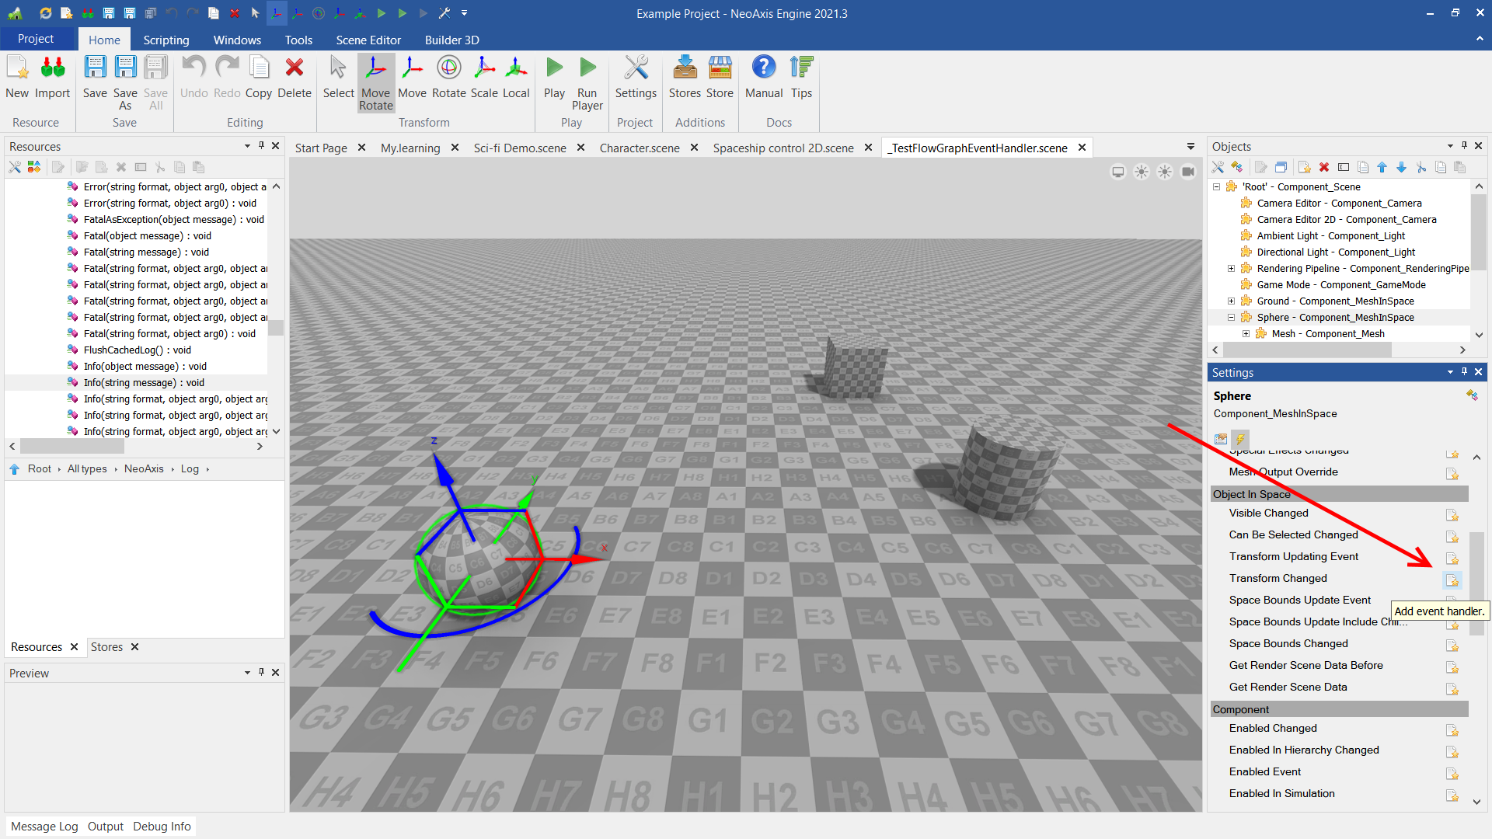The height and width of the screenshot is (839, 1492).
Task: Switch to the Character.scene tab
Action: (639, 148)
